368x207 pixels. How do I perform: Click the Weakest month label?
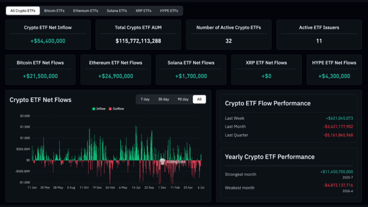(x=239, y=188)
